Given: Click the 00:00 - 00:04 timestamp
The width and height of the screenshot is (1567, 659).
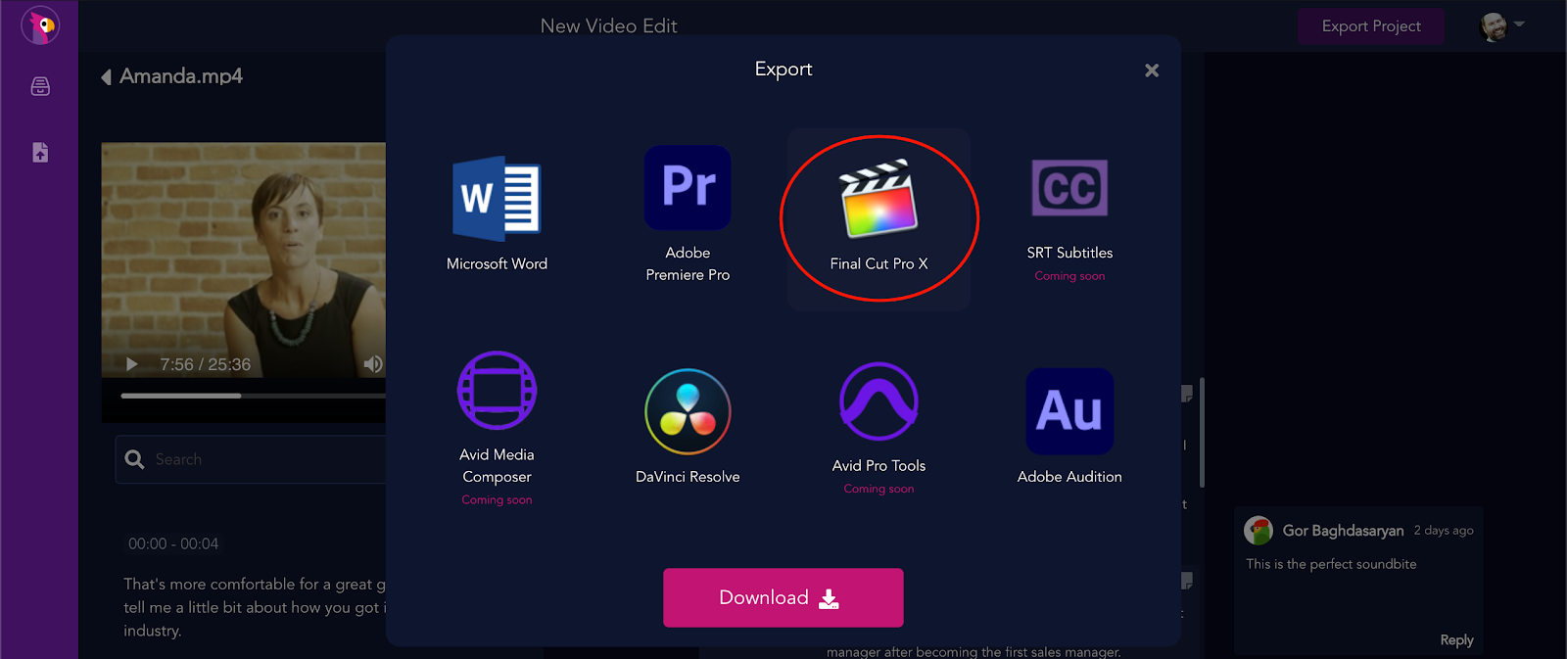Looking at the screenshot, I should 173,543.
